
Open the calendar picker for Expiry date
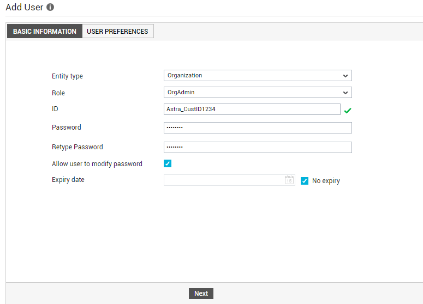(x=289, y=180)
